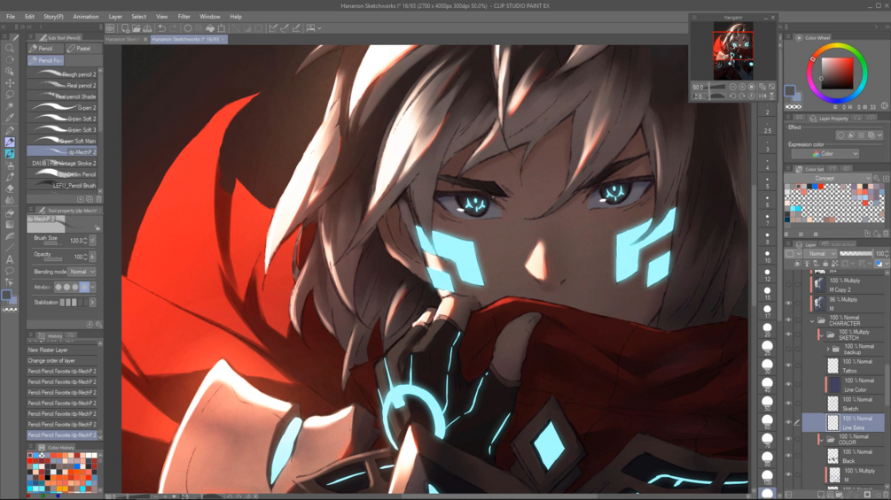Open the Concept color set dropdown

pyautogui.click(x=828, y=178)
